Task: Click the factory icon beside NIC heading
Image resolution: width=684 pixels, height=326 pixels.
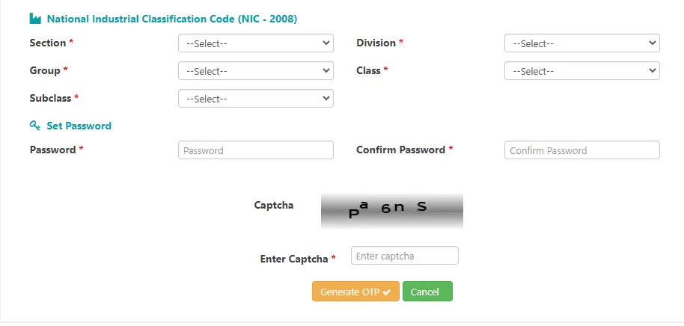Action: pos(35,19)
